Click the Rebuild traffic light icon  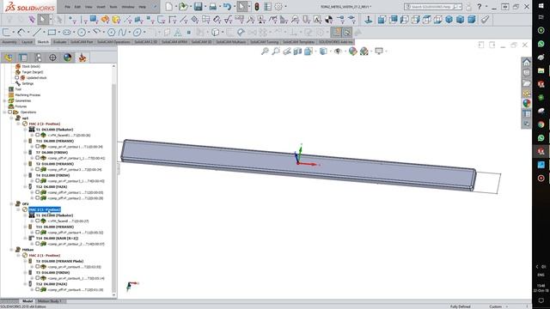tap(257, 7)
